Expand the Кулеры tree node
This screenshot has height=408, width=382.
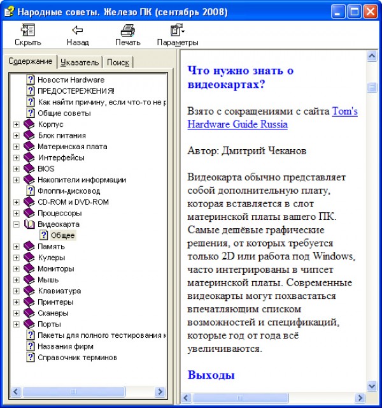click(16, 258)
